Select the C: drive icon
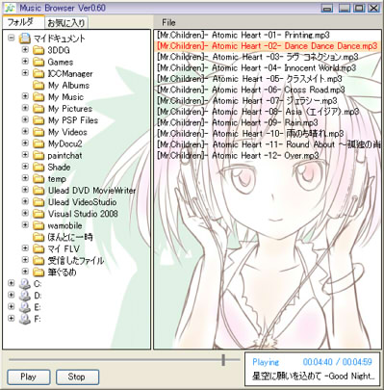The width and height of the screenshot is (384, 390). [25, 284]
